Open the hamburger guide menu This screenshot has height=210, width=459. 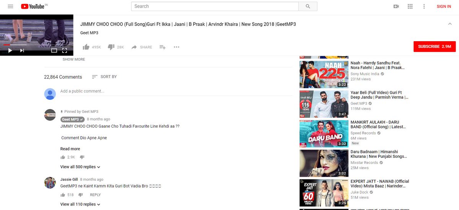click(x=10, y=6)
